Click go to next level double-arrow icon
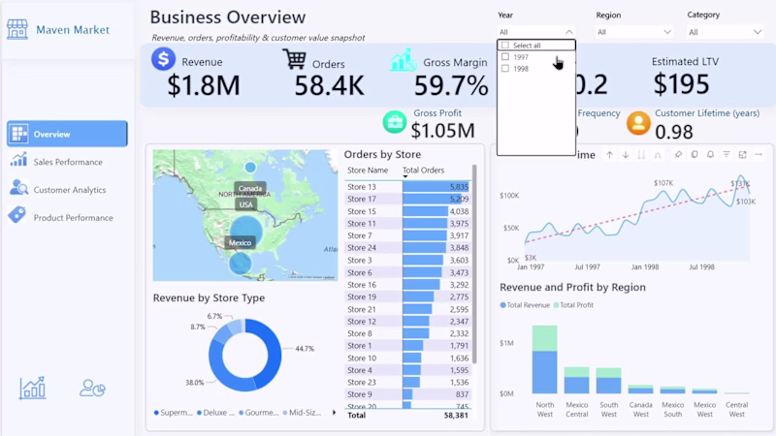 click(641, 155)
